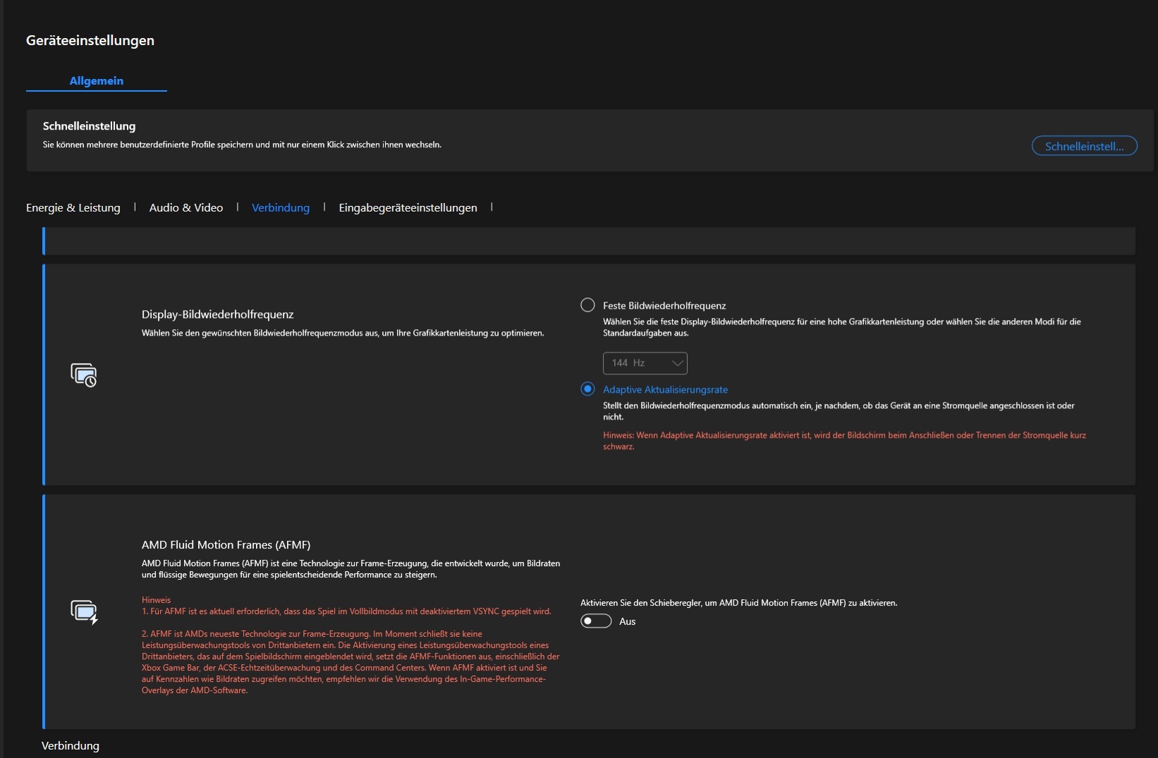Viewport: 1158px width, 758px height.
Task: Go to the Audio & Video section
Action: [x=186, y=208]
